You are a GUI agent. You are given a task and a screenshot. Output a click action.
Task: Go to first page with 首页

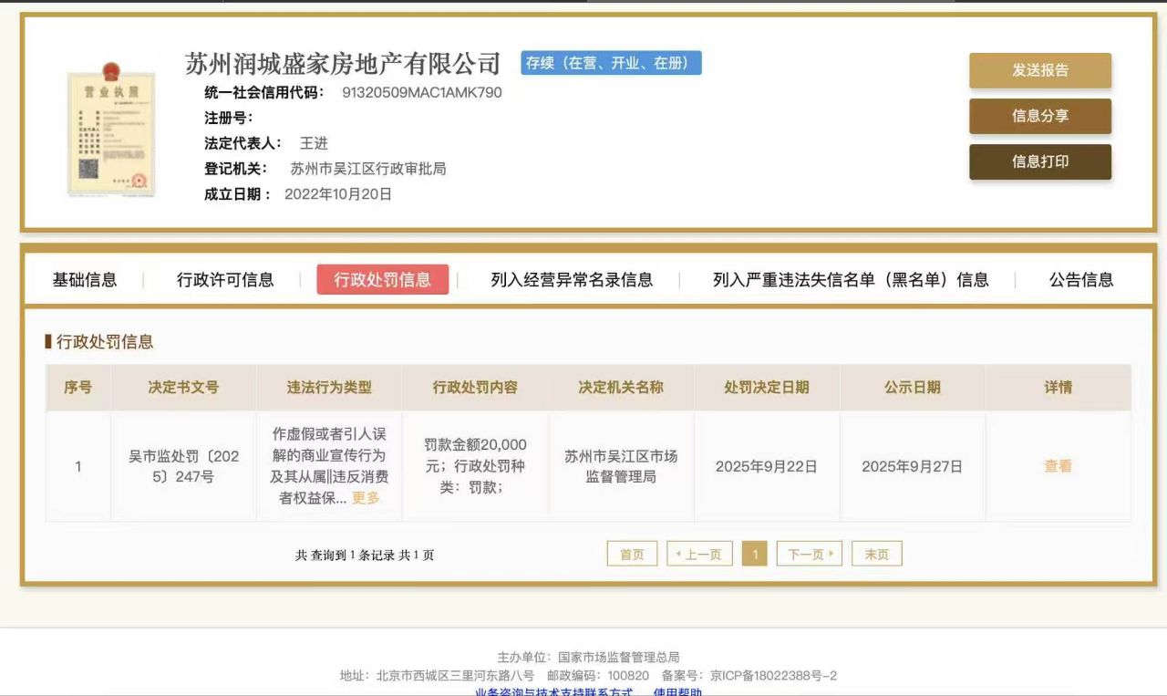pos(632,554)
